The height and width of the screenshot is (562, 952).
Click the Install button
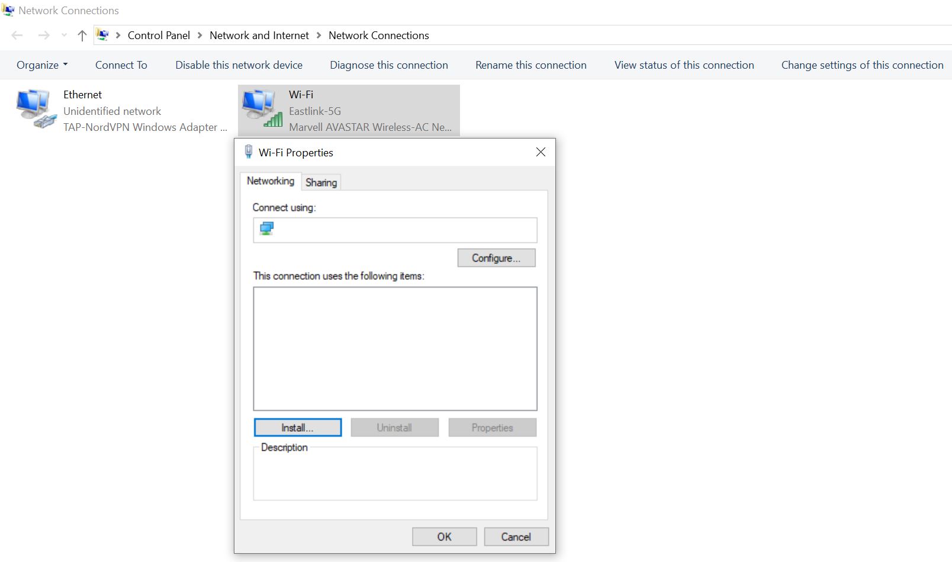tap(297, 427)
